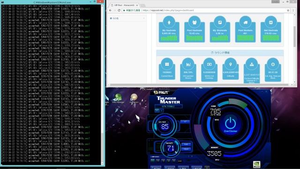Click the save button after profile slots
Image resolution: width=300 pixels, height=169 pixels.
click(180, 161)
